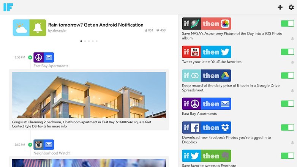Open the apartment building photo

click(89, 95)
